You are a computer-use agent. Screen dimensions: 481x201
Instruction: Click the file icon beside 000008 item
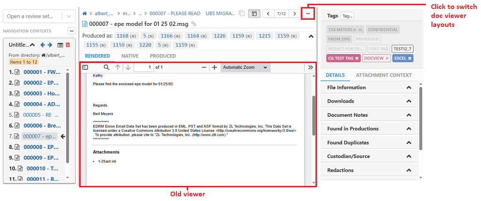pos(17,147)
